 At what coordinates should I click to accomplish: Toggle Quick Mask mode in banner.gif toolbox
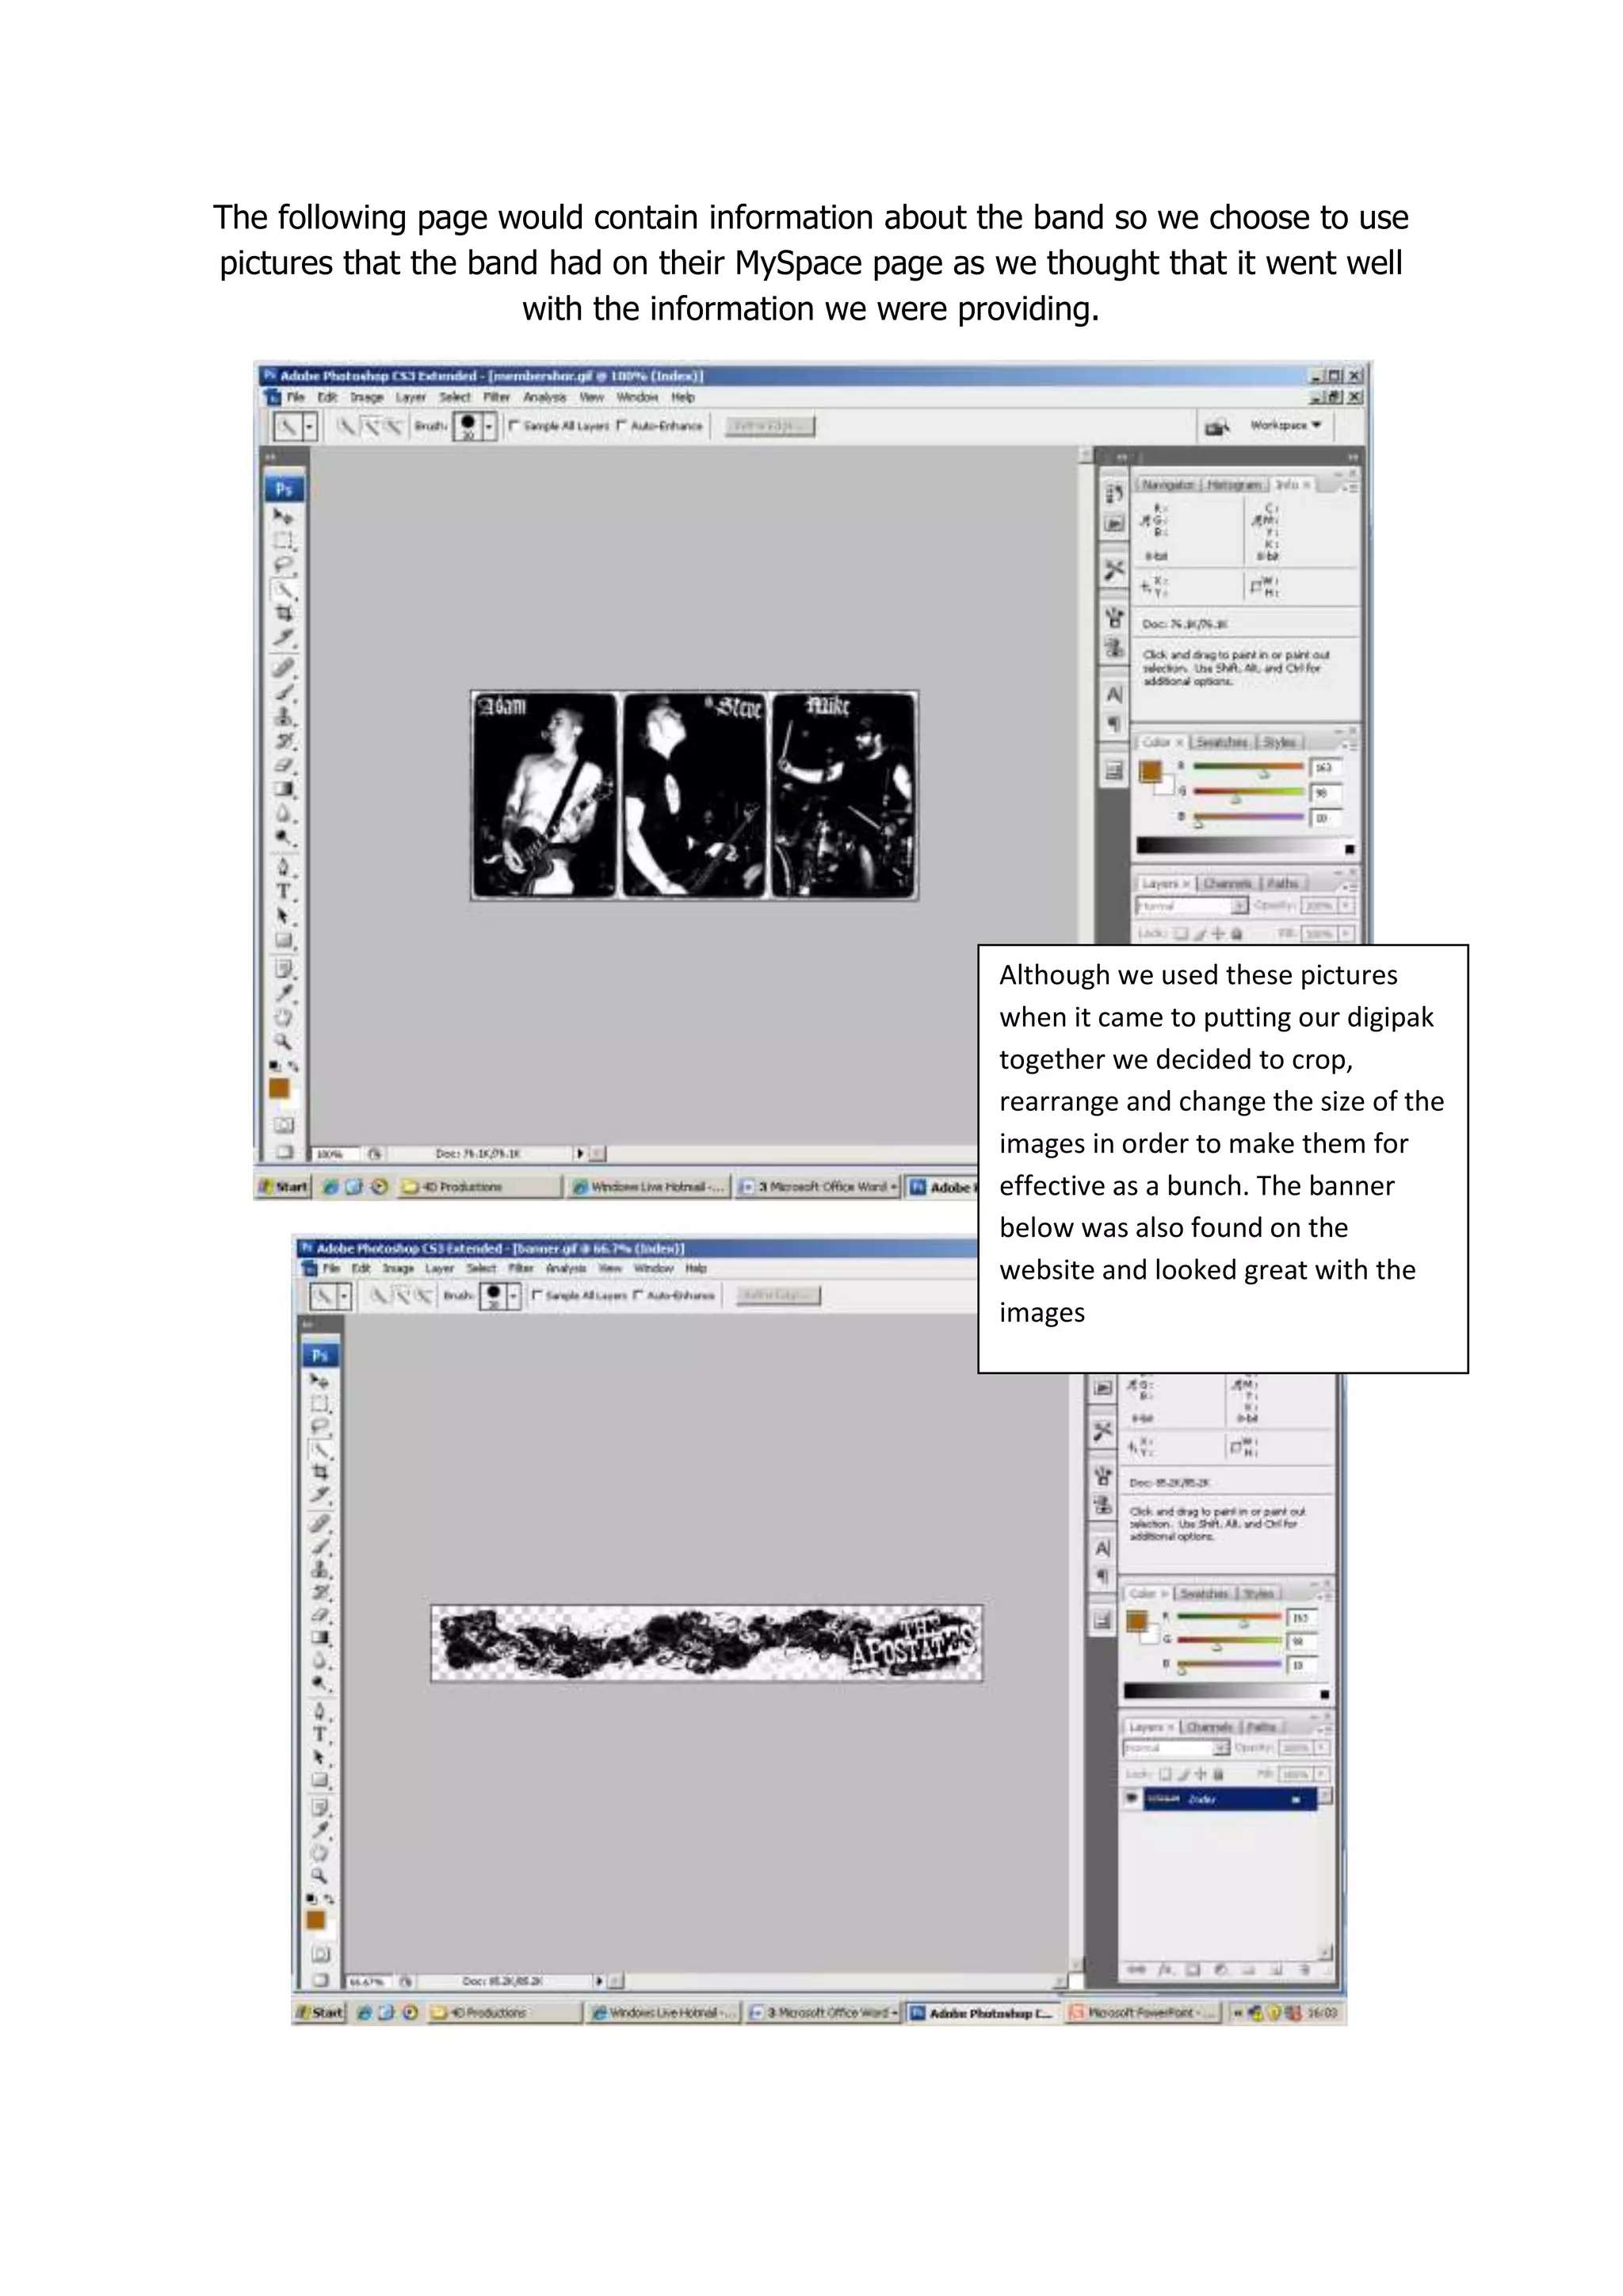(x=320, y=1953)
